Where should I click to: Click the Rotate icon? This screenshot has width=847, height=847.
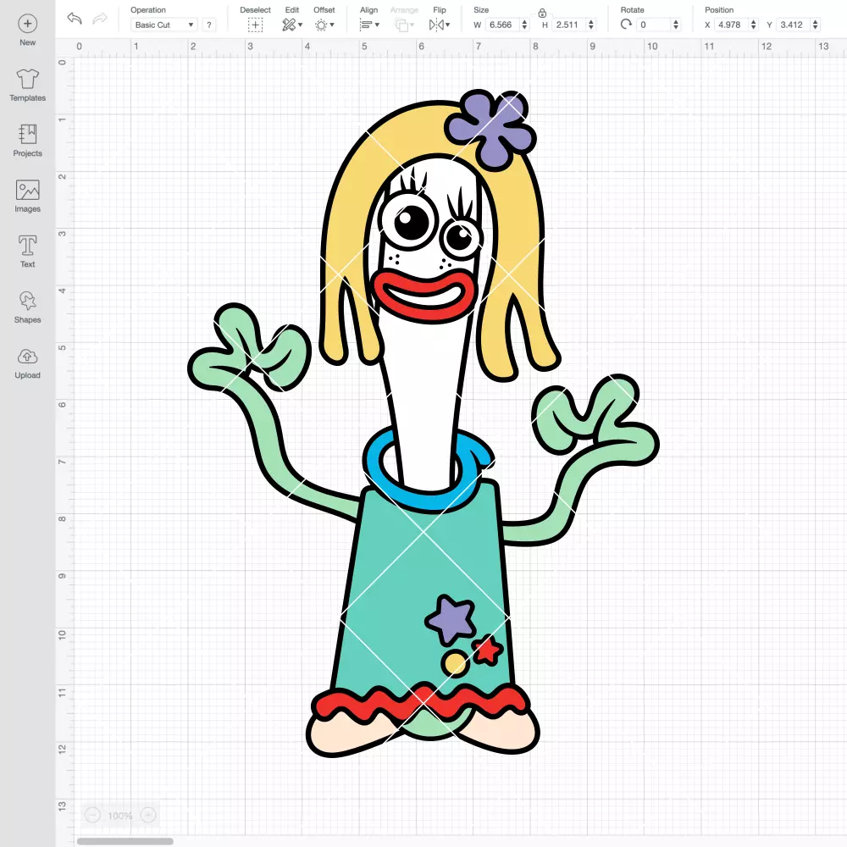pos(626,25)
